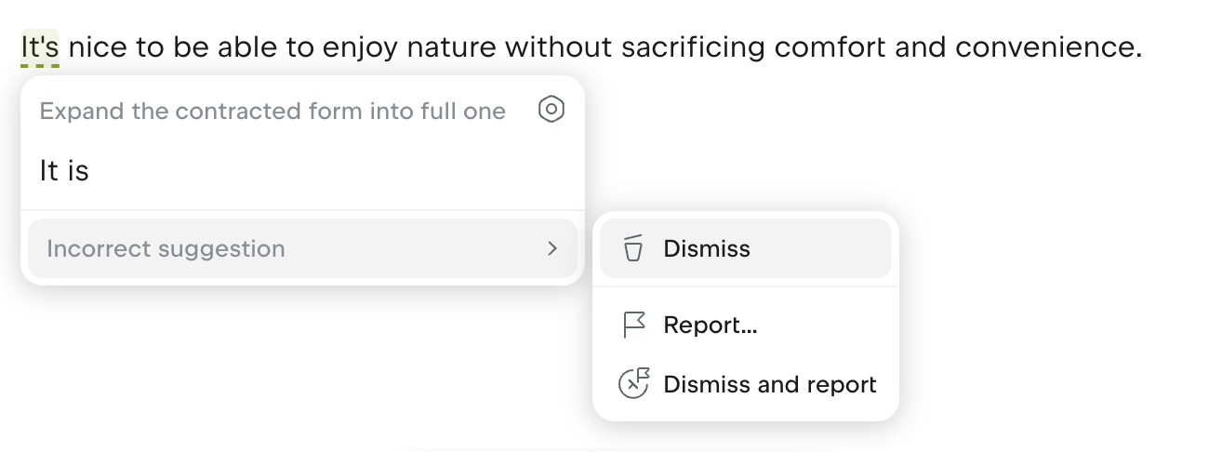Click the flag icon beside Report
Screen dimensions: 1222x452
tap(633, 326)
